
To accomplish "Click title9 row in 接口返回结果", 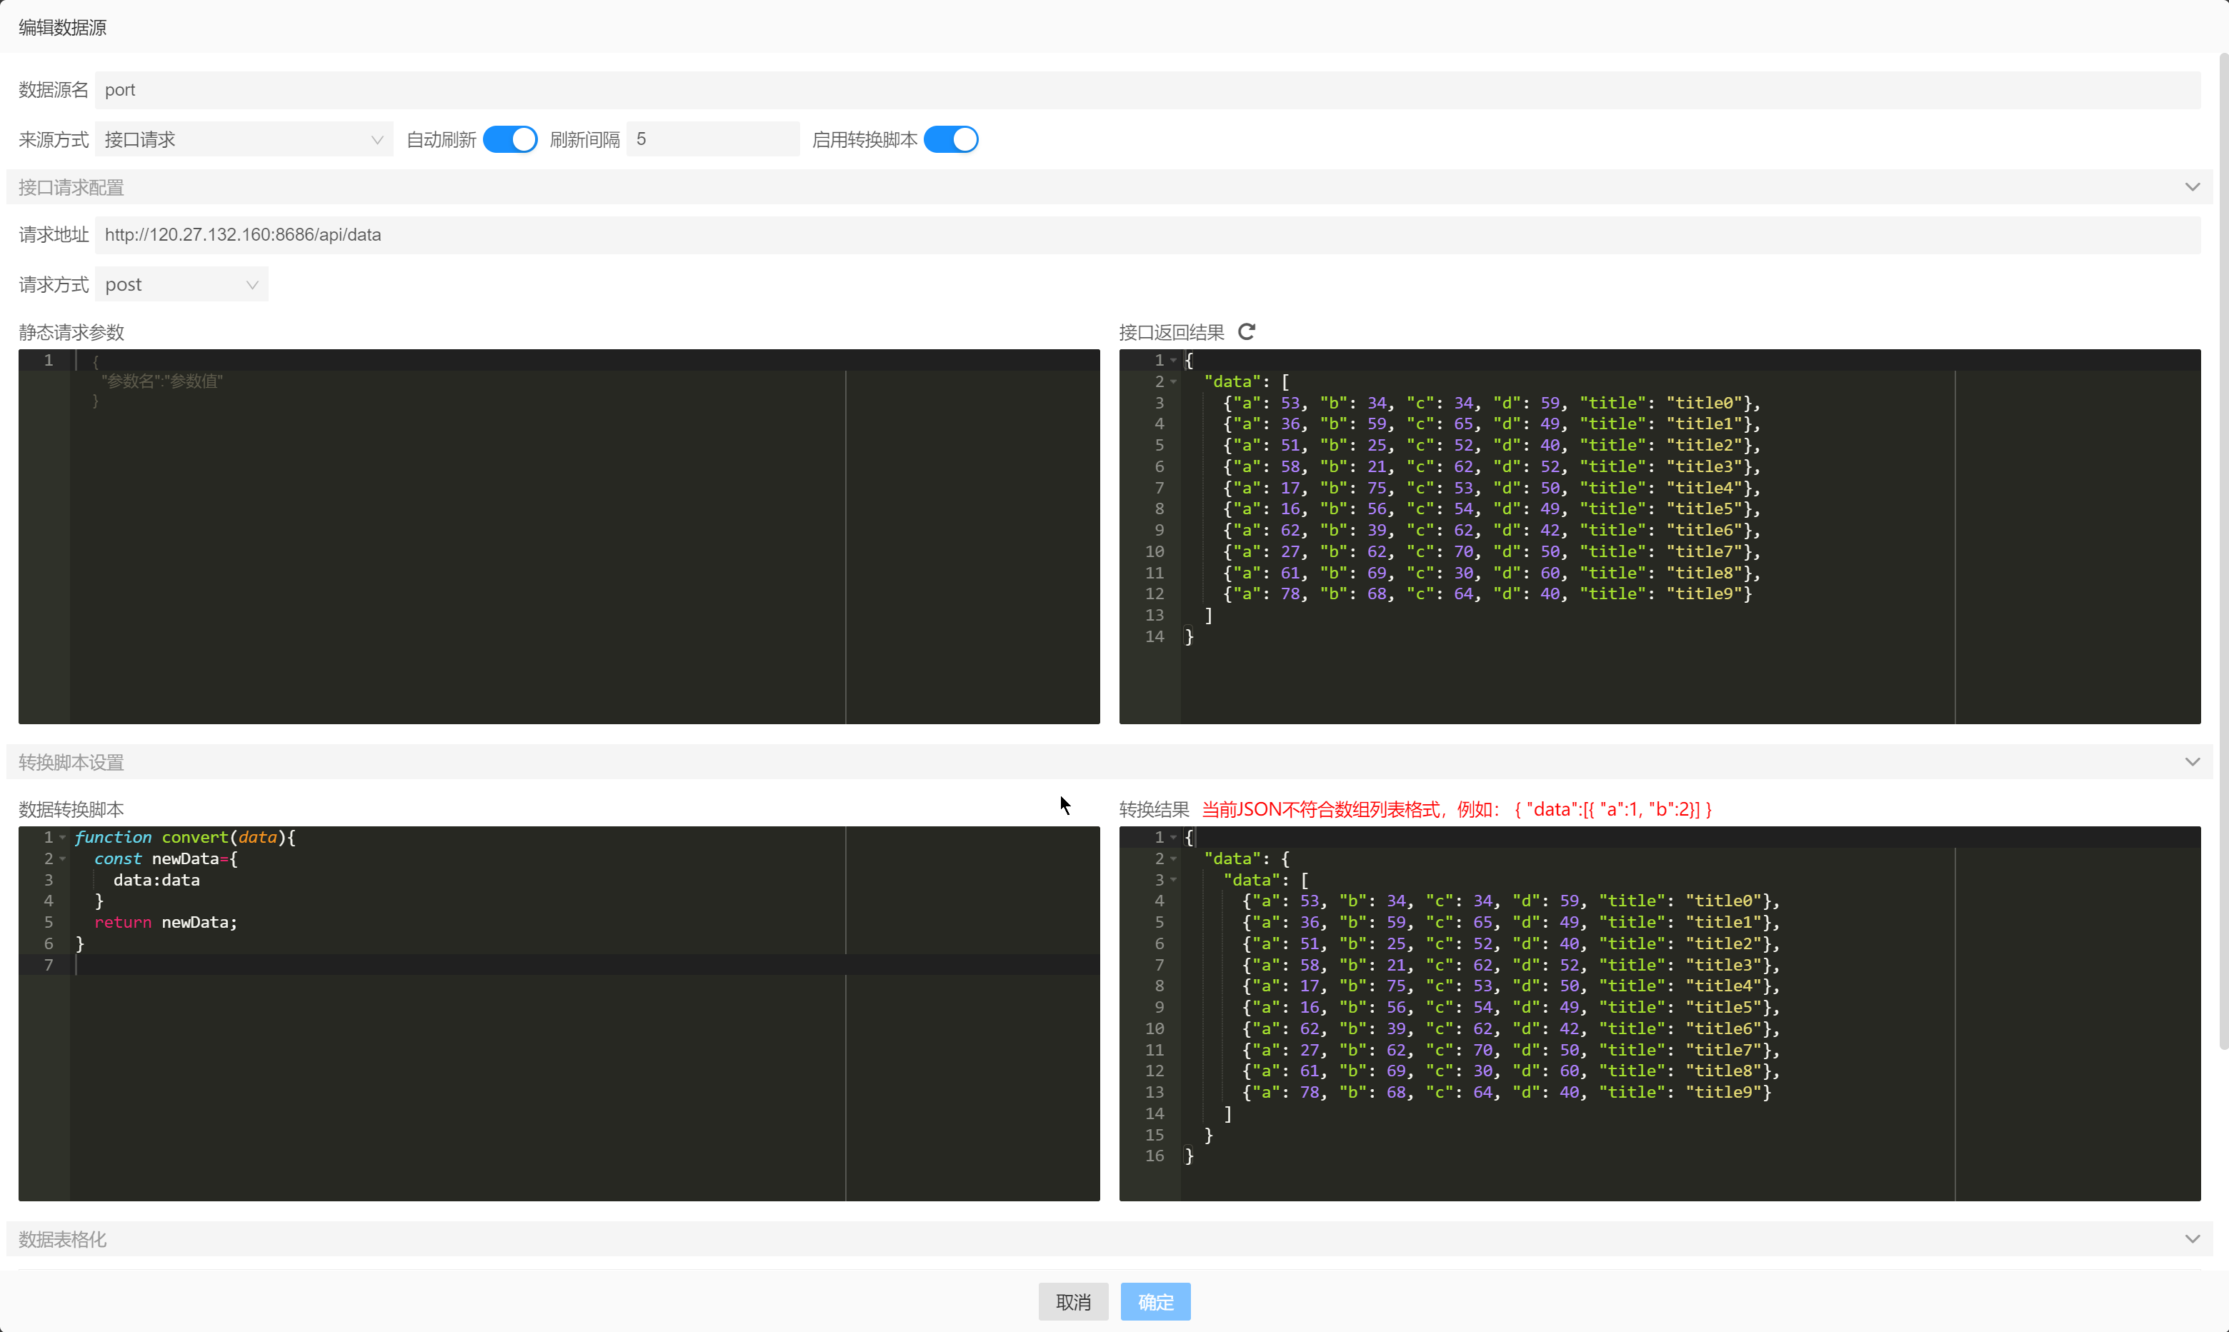I will [1487, 594].
